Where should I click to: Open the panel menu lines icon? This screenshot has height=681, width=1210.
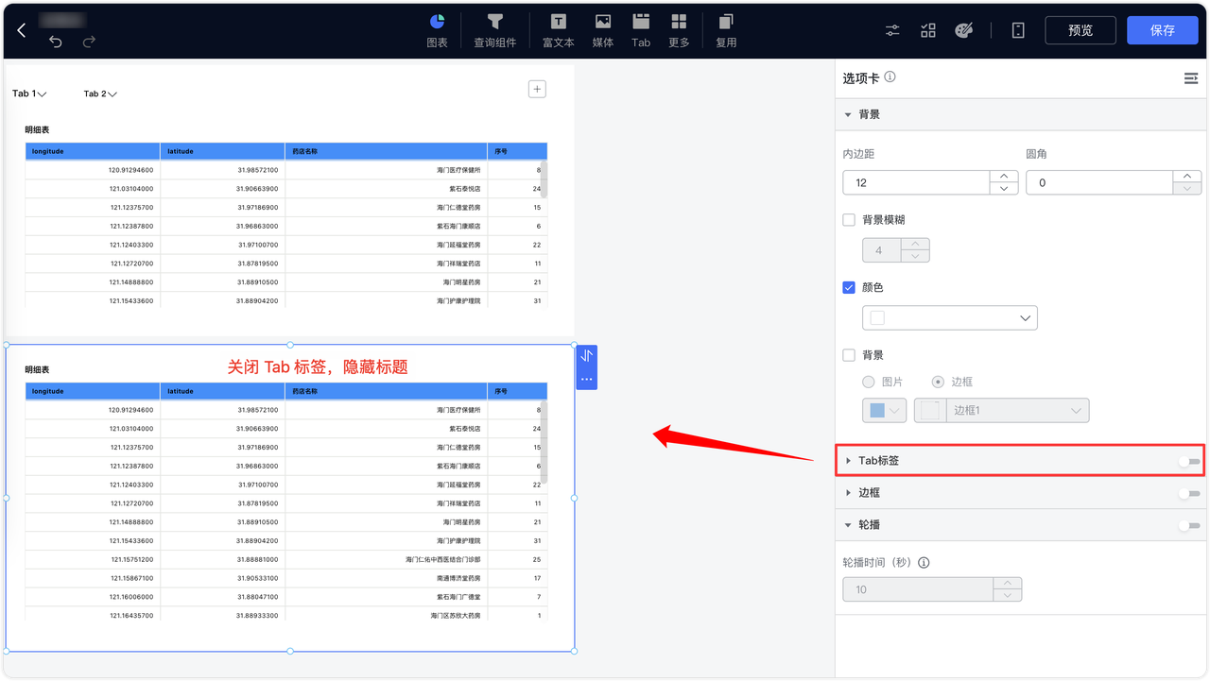tap(1191, 78)
